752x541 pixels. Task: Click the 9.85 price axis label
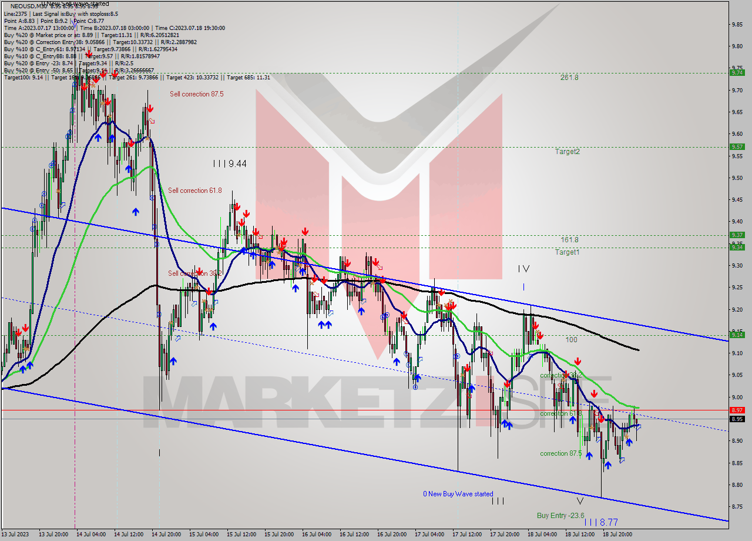tap(738, 25)
